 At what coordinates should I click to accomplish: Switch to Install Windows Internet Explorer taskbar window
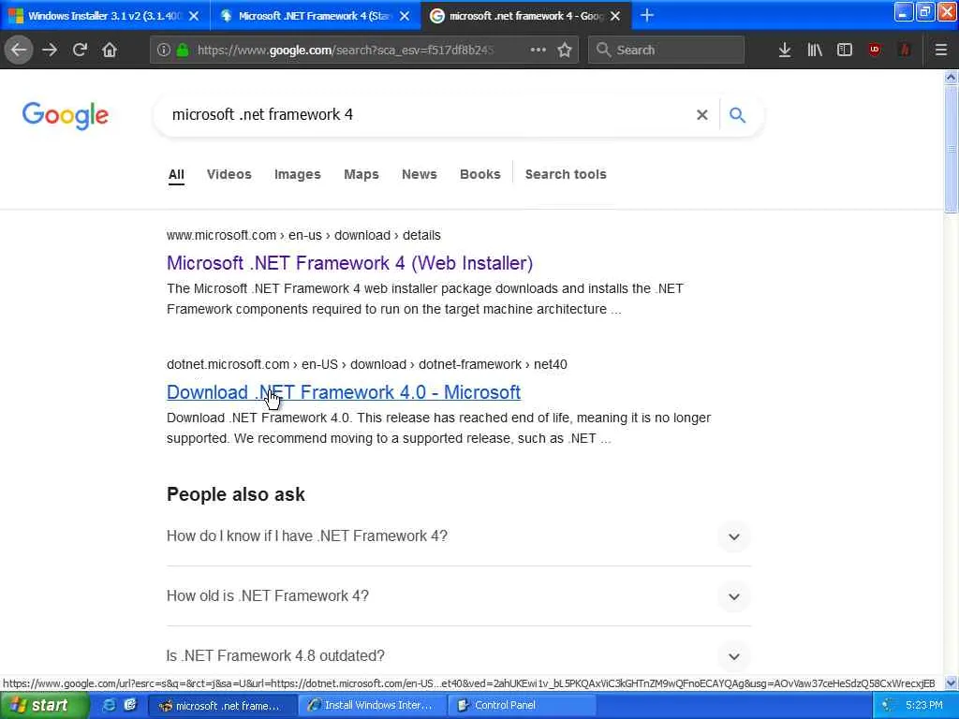(x=373, y=706)
